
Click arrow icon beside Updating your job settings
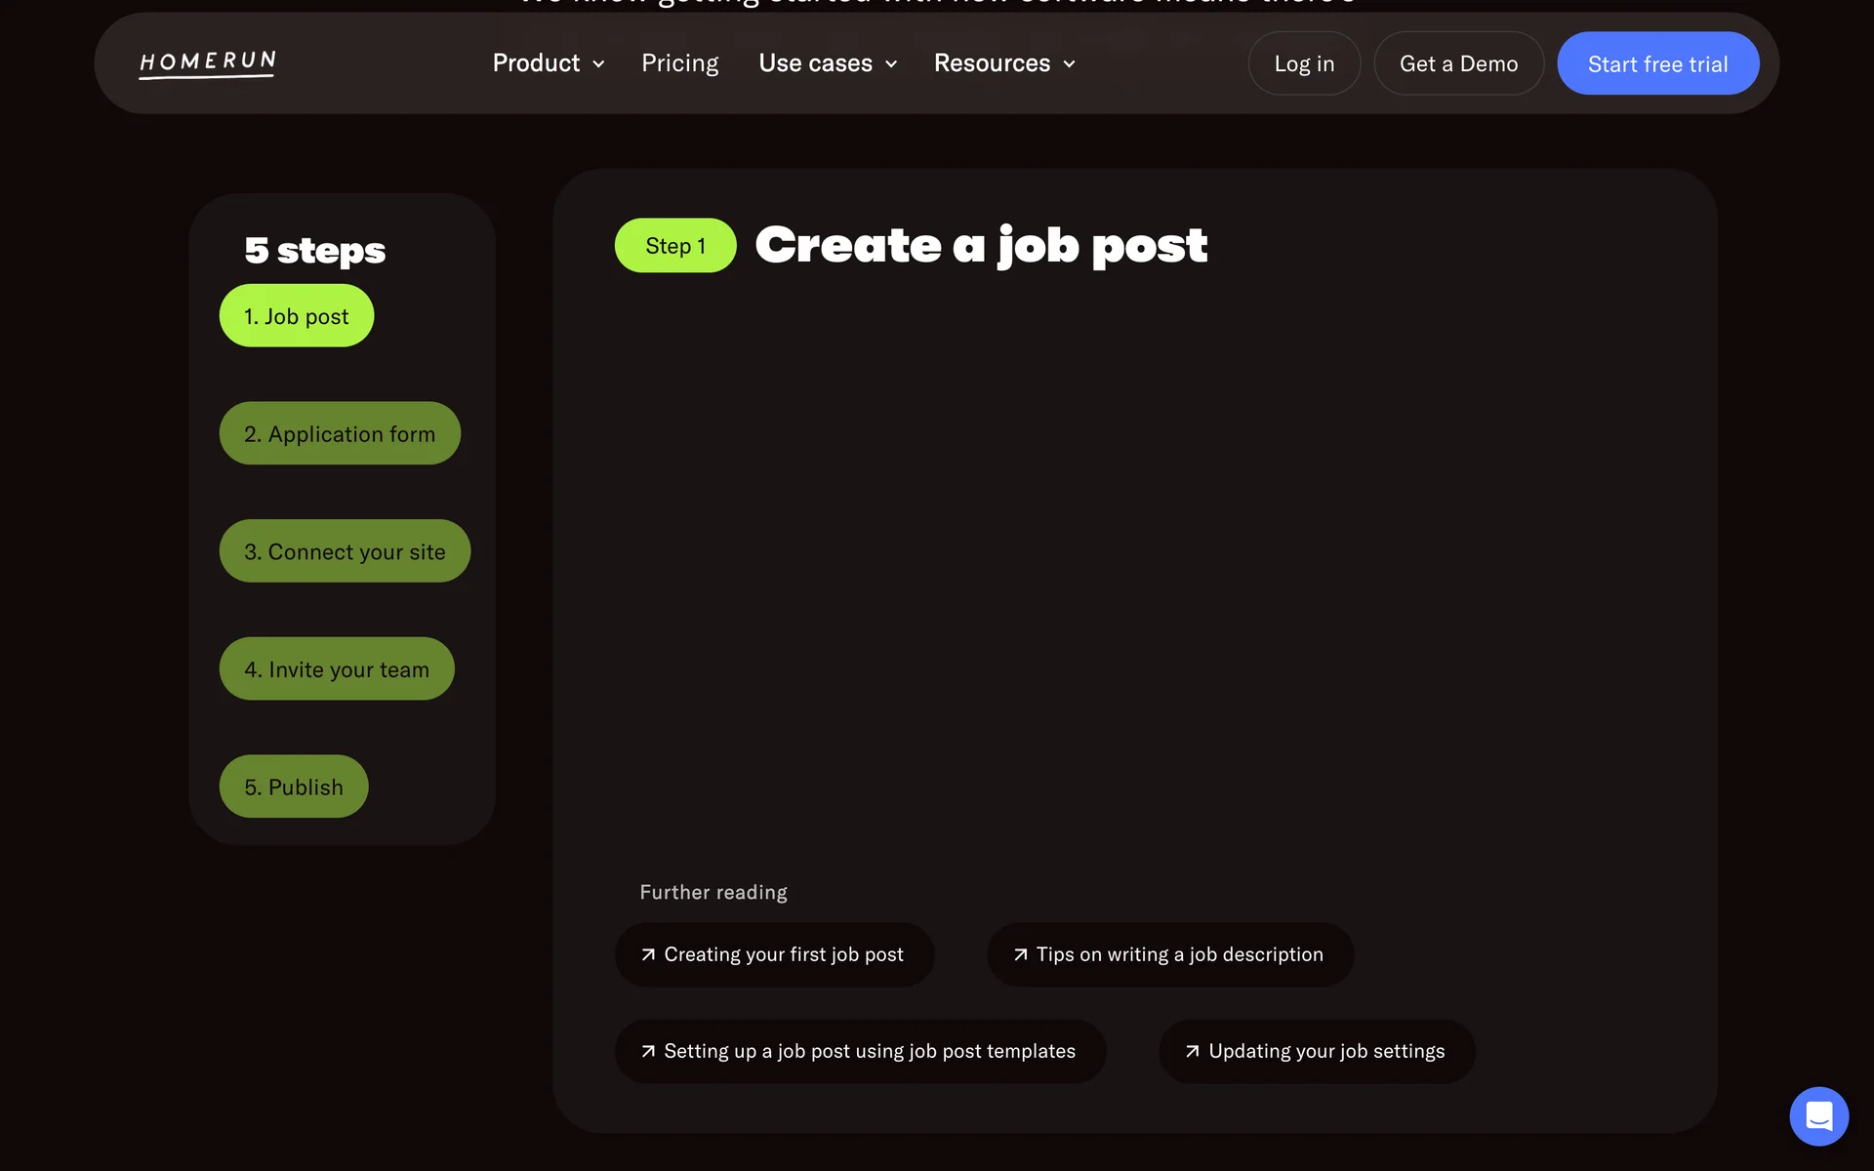[x=1192, y=1051]
